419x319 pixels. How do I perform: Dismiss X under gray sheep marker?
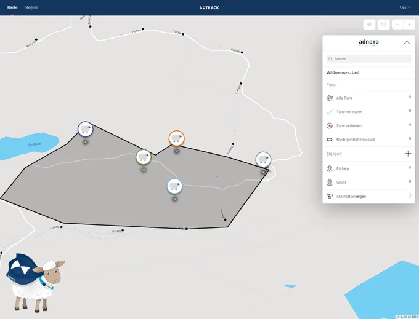coord(263,173)
